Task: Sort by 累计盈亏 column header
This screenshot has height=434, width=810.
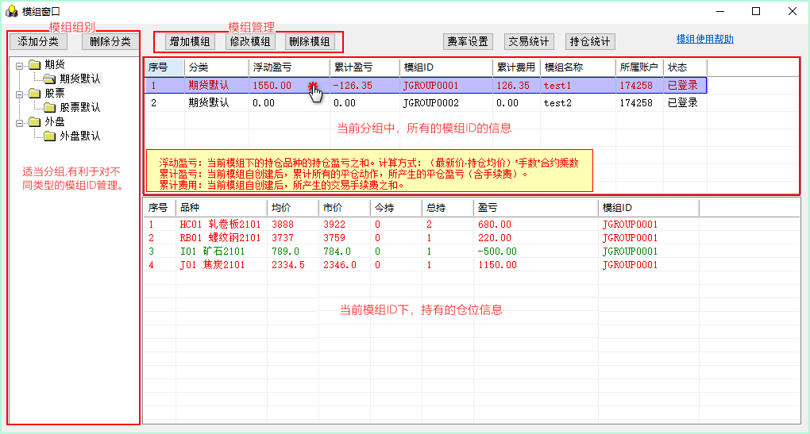Action: point(364,67)
